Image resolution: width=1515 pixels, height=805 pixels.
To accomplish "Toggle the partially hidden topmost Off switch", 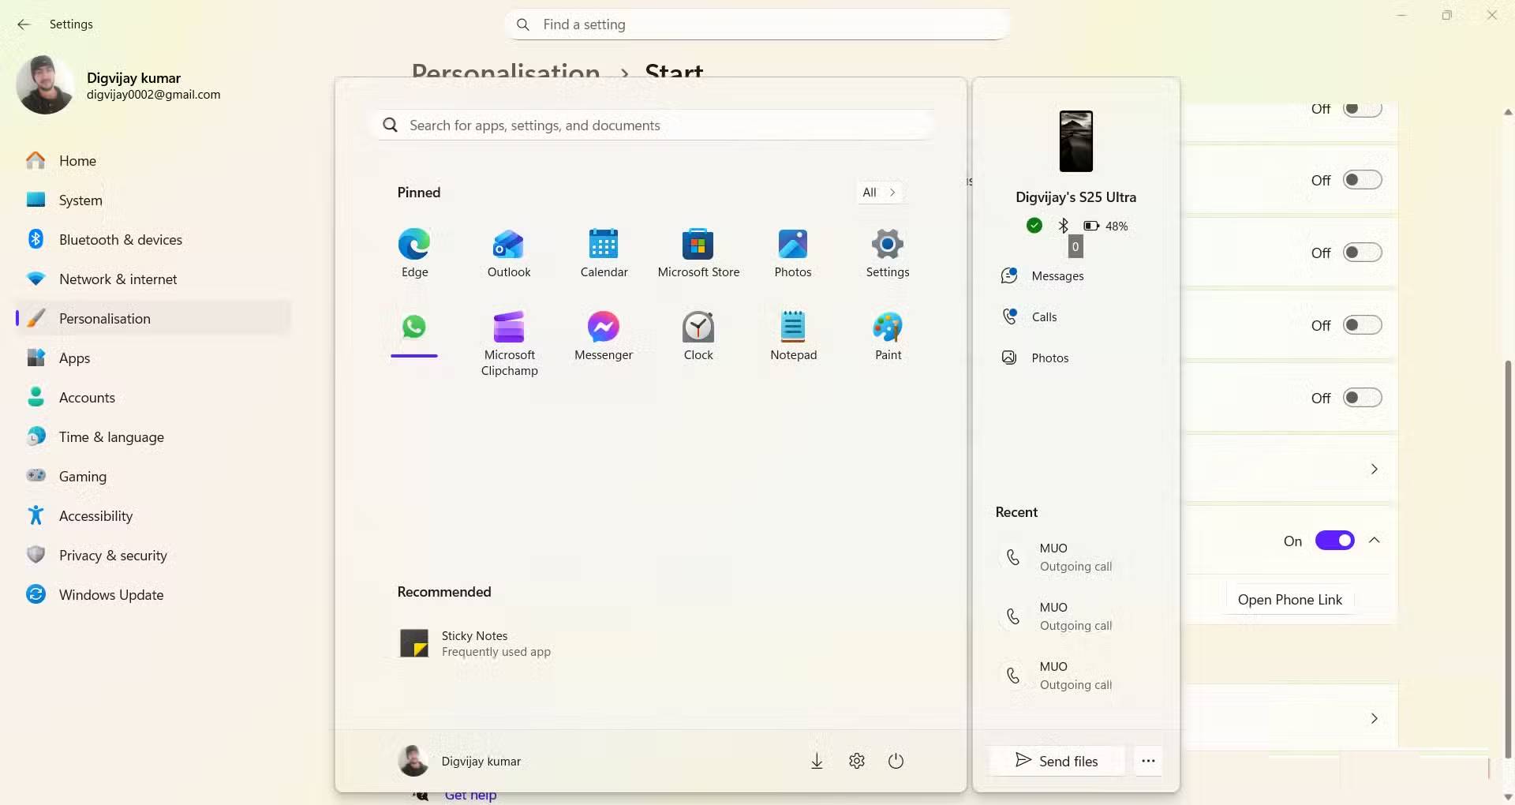I will (x=1363, y=109).
